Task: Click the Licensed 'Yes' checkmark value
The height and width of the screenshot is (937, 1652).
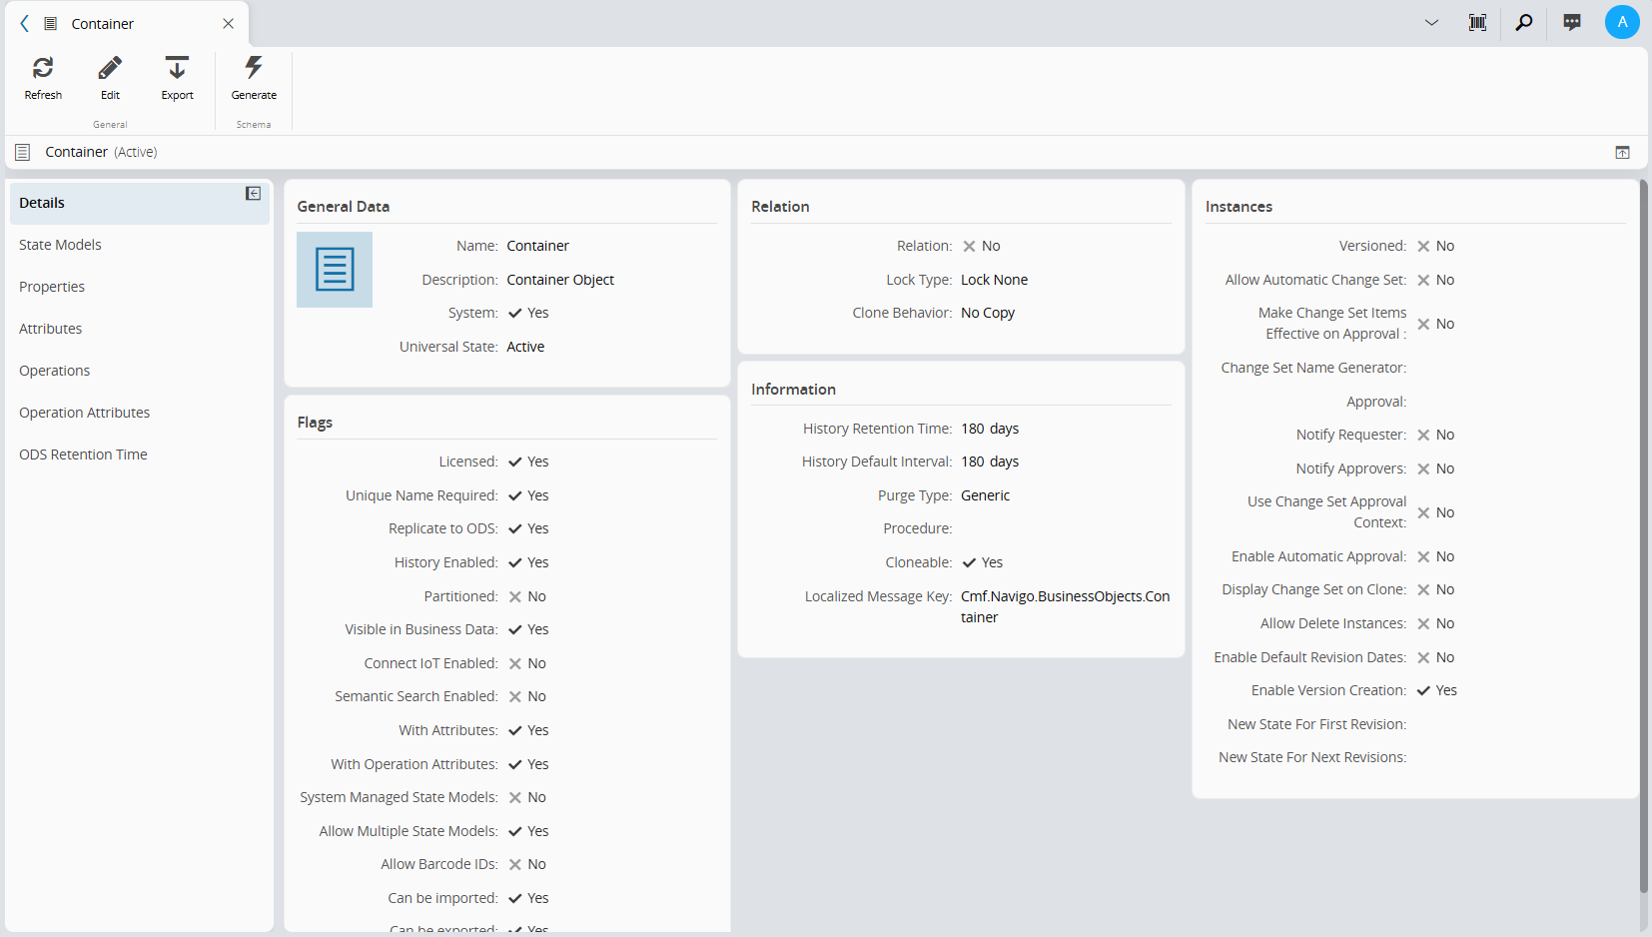Action: pyautogui.click(x=528, y=462)
